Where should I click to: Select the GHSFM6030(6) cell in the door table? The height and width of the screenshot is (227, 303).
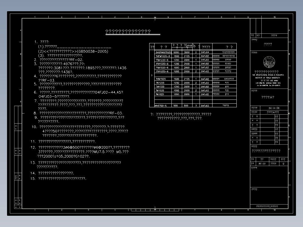coord(163,52)
